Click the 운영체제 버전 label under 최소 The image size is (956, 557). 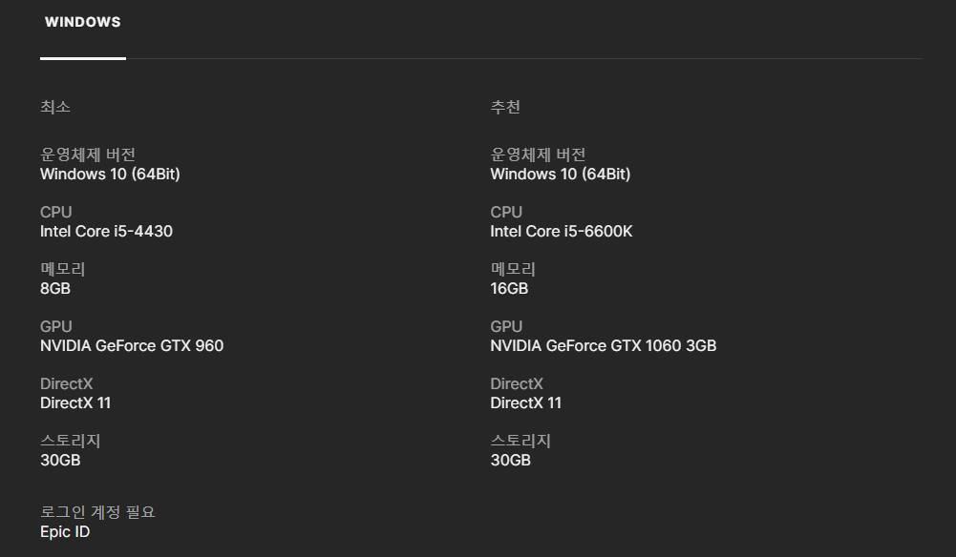[88, 155]
